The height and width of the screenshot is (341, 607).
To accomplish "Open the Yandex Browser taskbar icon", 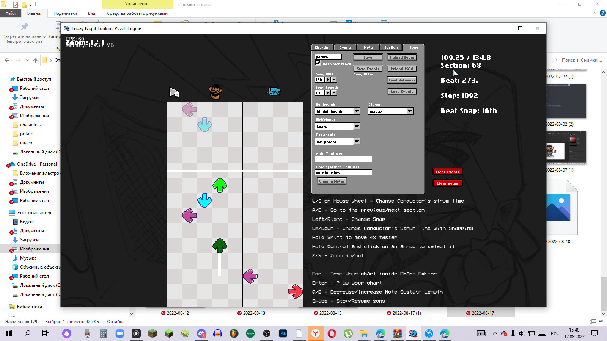I will pyautogui.click(x=316, y=333).
